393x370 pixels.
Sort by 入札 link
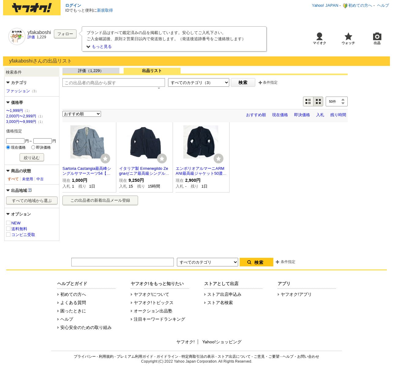coord(320,115)
